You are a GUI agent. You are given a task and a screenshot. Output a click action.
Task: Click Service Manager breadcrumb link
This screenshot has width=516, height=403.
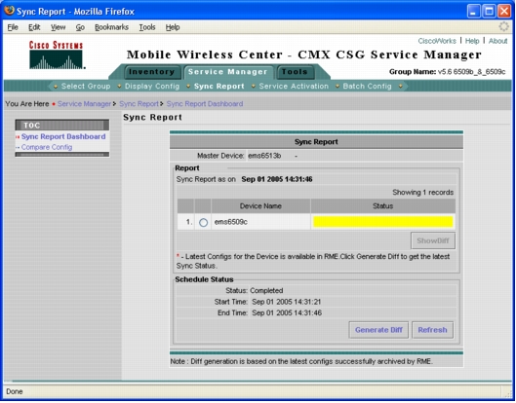click(84, 104)
